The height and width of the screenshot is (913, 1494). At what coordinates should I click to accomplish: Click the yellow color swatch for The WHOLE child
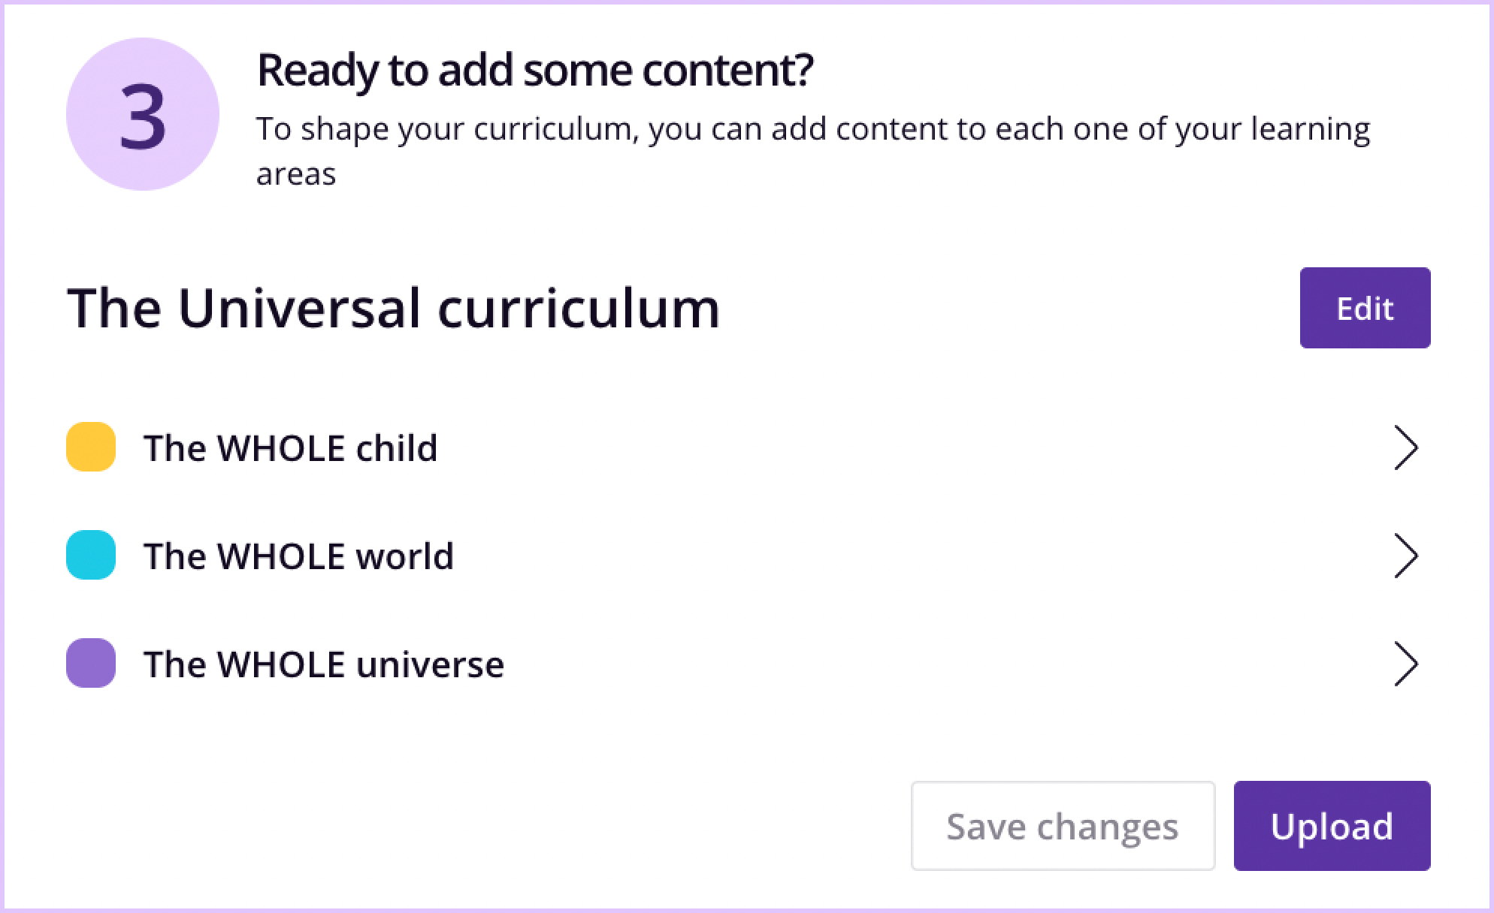tap(90, 447)
